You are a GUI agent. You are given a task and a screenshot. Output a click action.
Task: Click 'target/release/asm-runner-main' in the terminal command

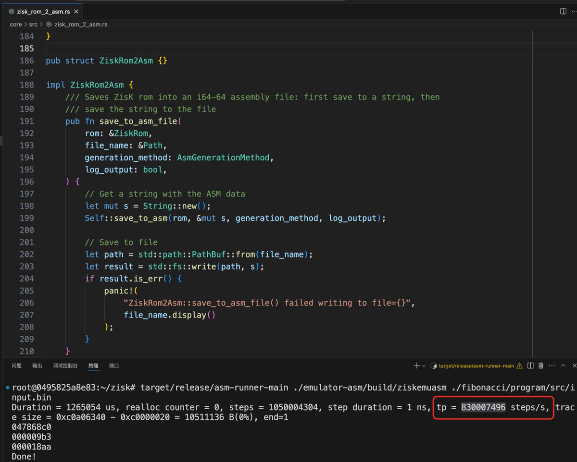(x=214, y=388)
